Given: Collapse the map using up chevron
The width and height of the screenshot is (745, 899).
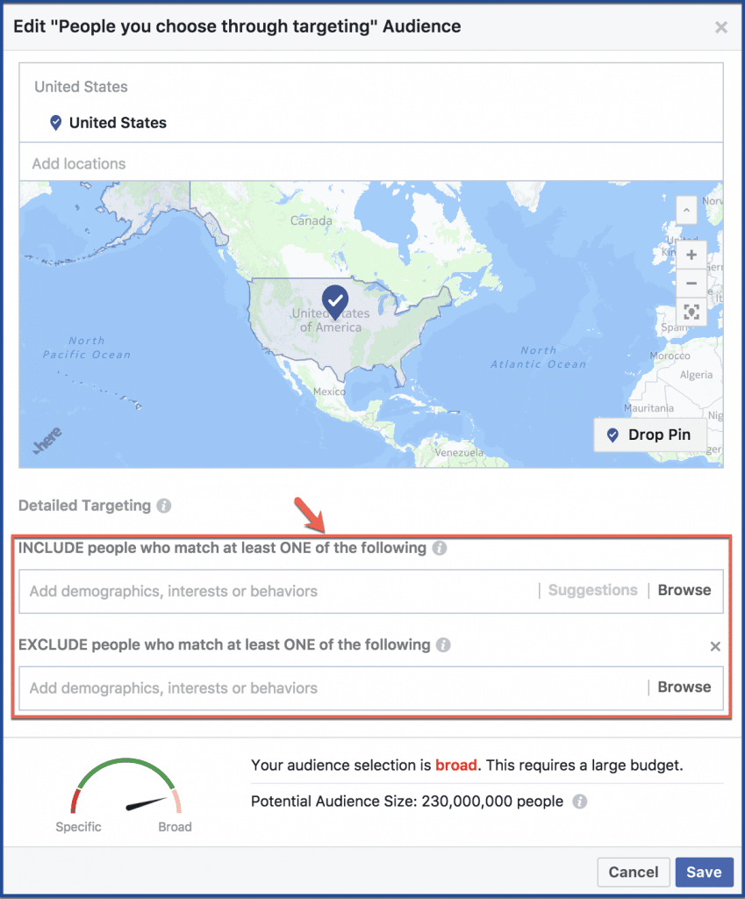Looking at the screenshot, I should click(x=686, y=210).
